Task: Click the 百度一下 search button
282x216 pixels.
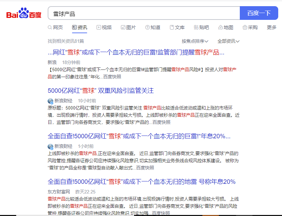Action: tap(259, 13)
